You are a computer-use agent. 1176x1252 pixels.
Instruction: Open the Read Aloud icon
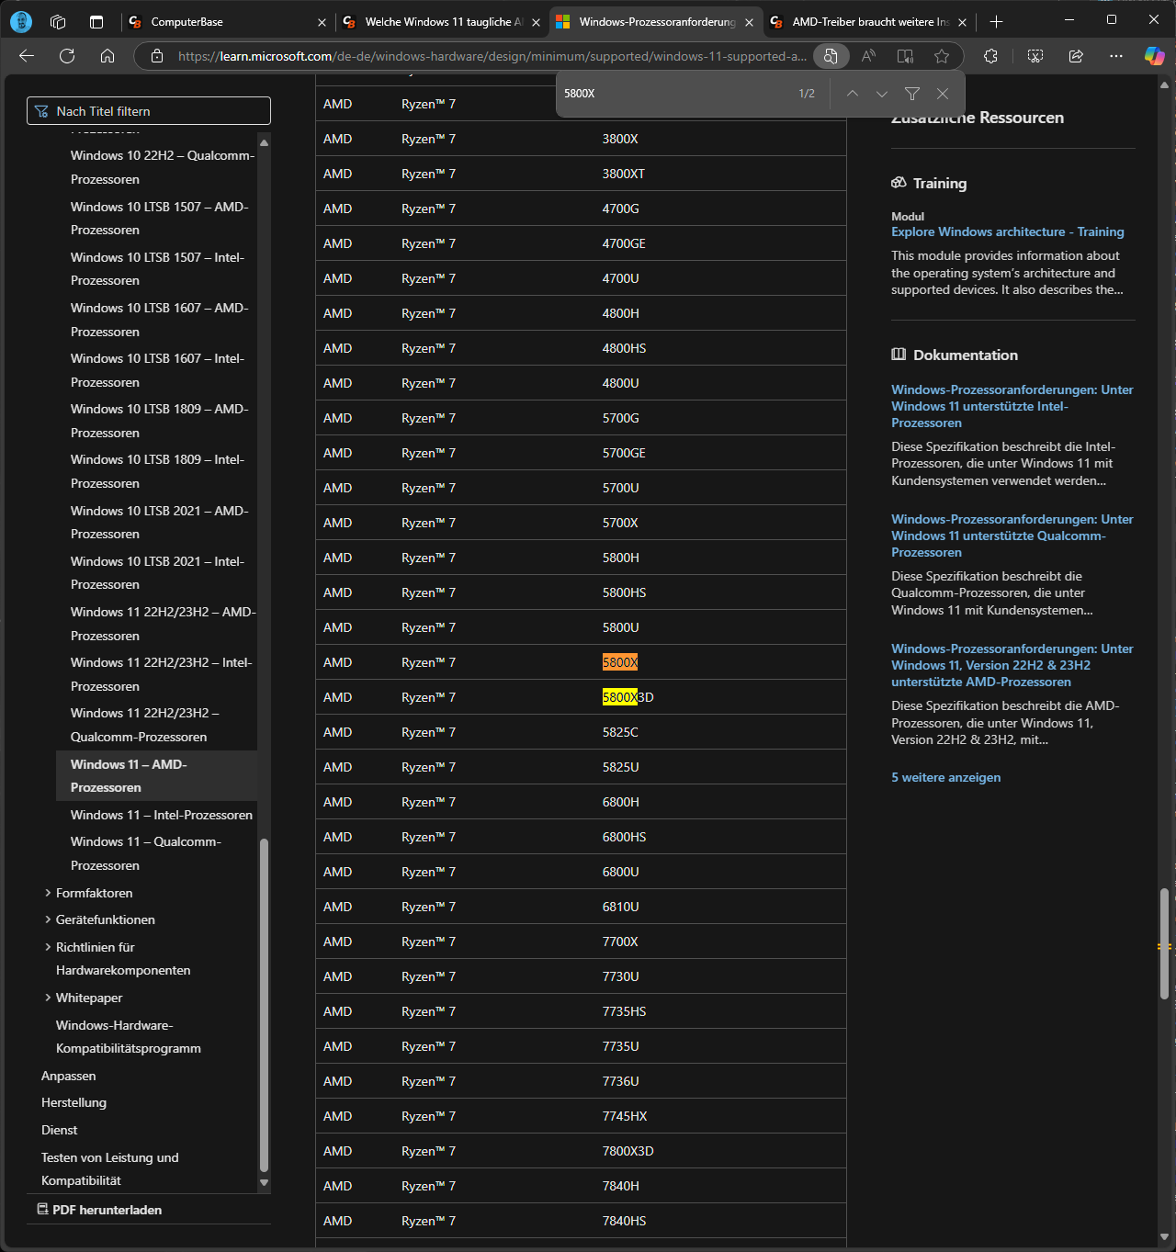tap(868, 56)
